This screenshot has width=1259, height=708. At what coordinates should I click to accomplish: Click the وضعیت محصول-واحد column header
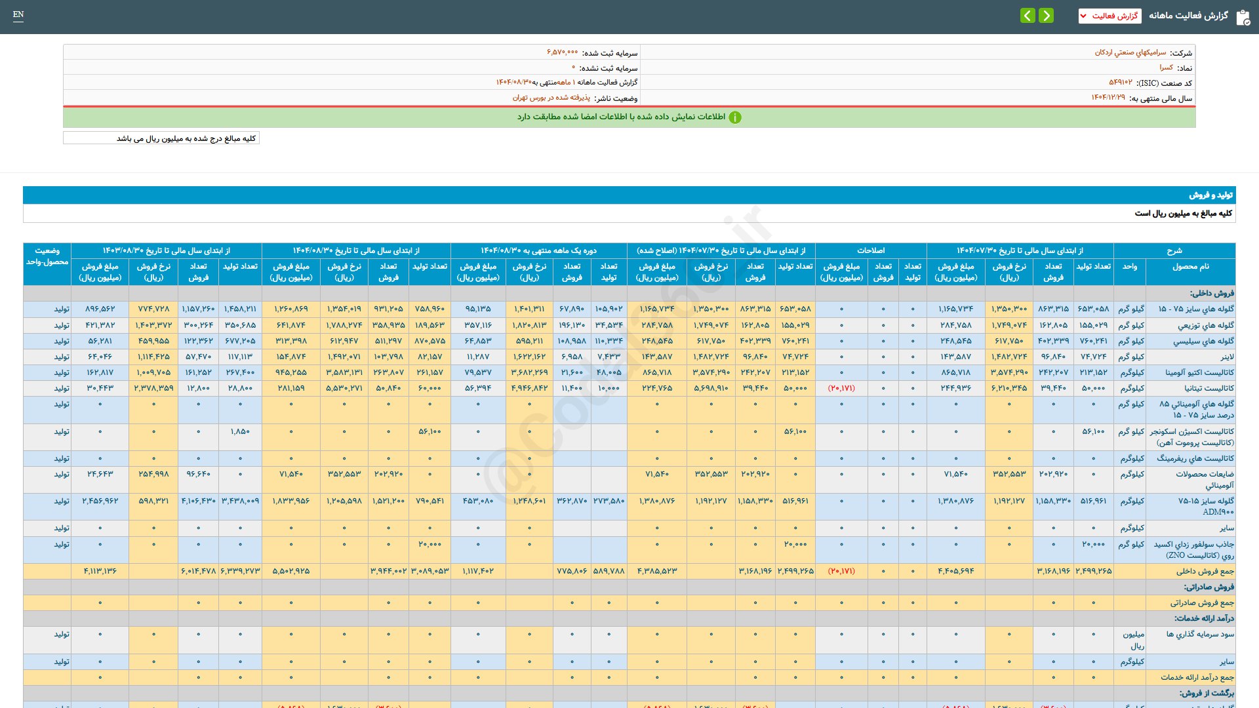pyautogui.click(x=47, y=256)
